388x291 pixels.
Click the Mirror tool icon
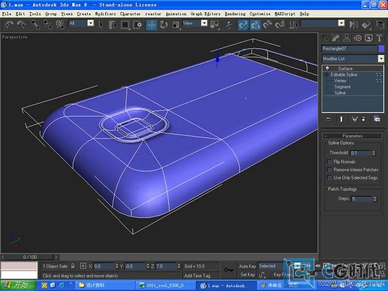[353, 24]
